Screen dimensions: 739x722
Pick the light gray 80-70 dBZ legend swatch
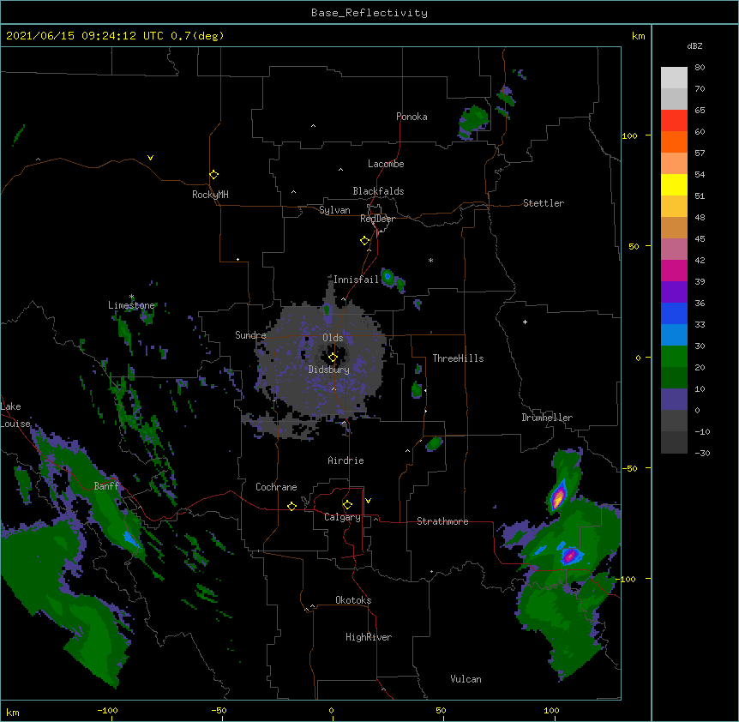click(x=674, y=78)
